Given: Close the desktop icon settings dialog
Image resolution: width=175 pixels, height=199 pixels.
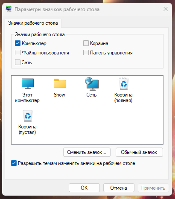Looking at the screenshot, I should (x=166, y=9).
